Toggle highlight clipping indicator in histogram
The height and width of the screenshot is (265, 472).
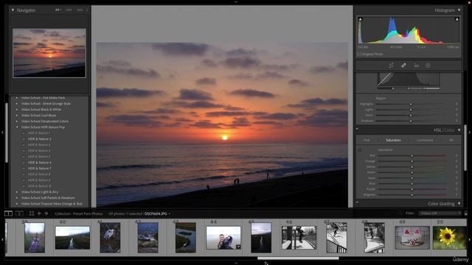457,19
